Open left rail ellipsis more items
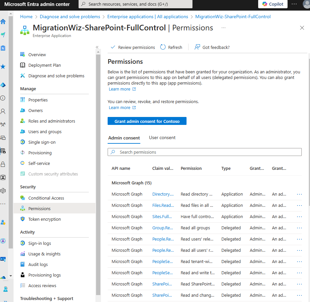This screenshot has height=302, width=310. pos(3,204)
